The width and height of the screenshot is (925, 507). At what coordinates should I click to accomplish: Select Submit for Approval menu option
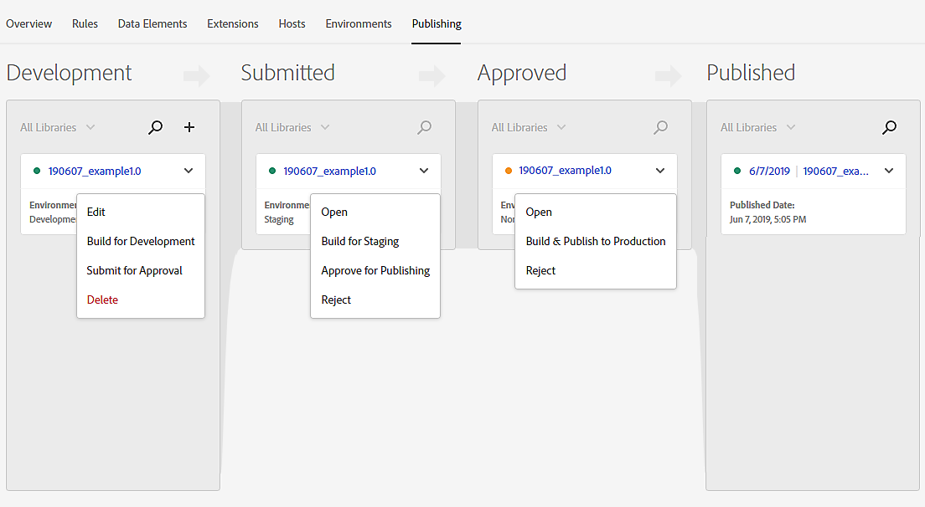pyautogui.click(x=134, y=270)
